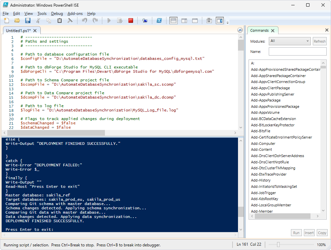The image size is (331, 250).
Task: Stop the running operation
Action: 130,20
